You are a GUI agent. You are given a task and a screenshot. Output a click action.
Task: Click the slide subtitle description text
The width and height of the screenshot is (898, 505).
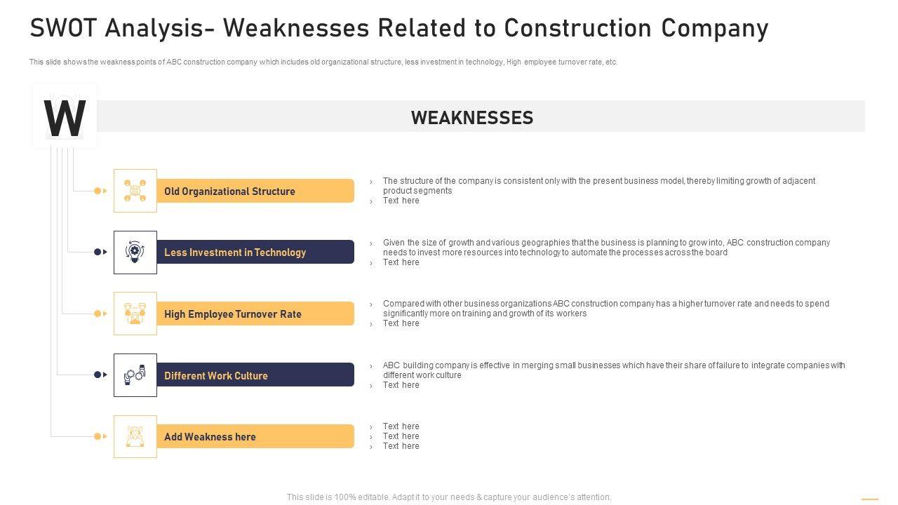pos(323,62)
